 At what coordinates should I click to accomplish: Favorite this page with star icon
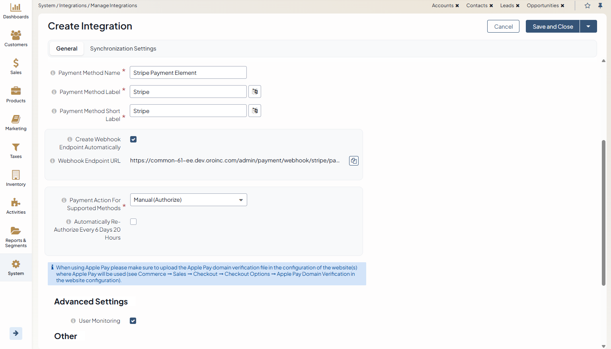pos(587,6)
